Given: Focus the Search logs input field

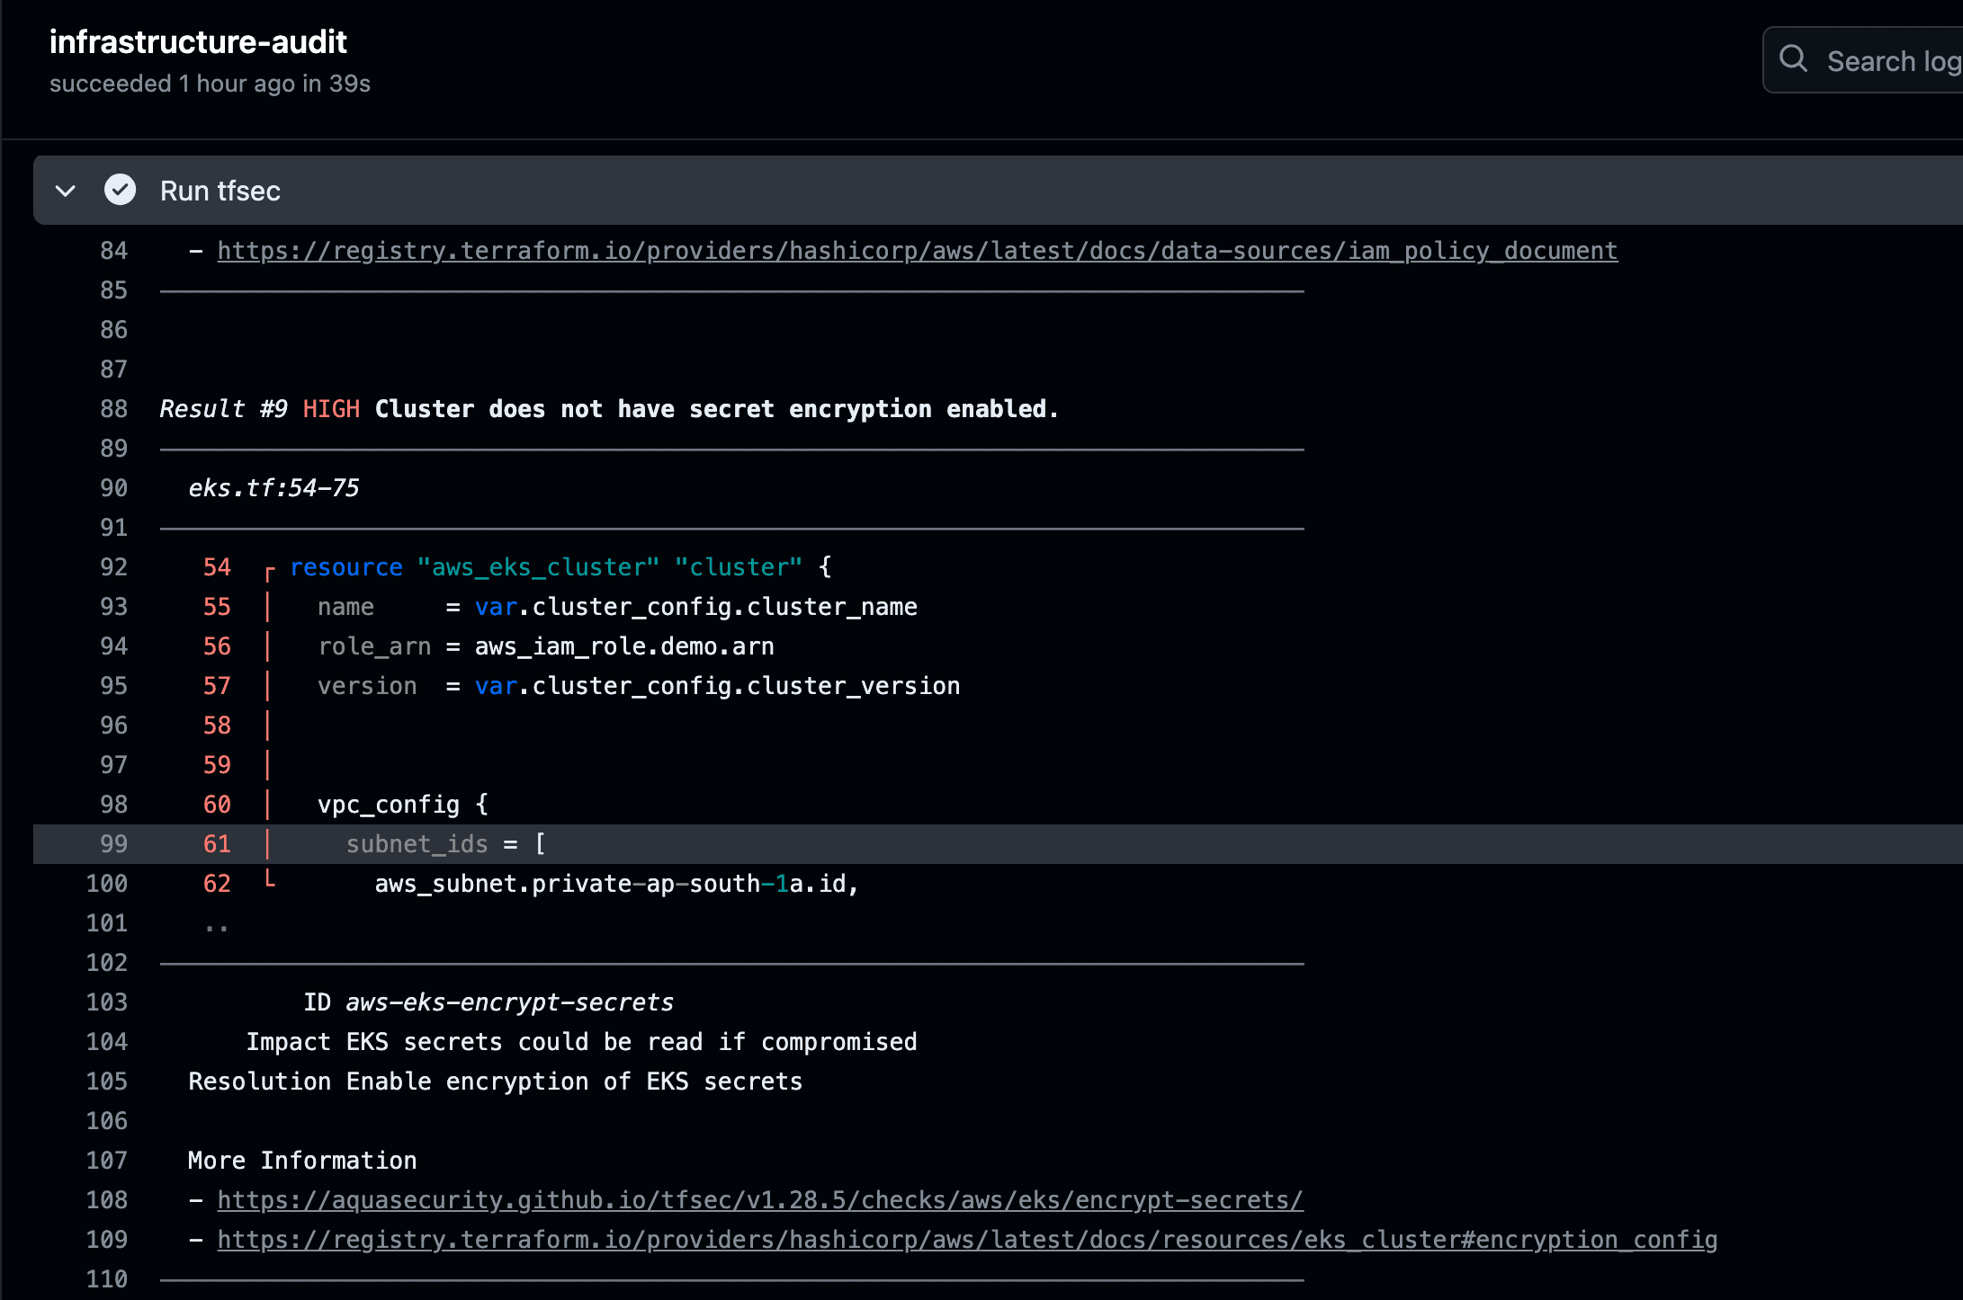Looking at the screenshot, I should tap(1889, 61).
